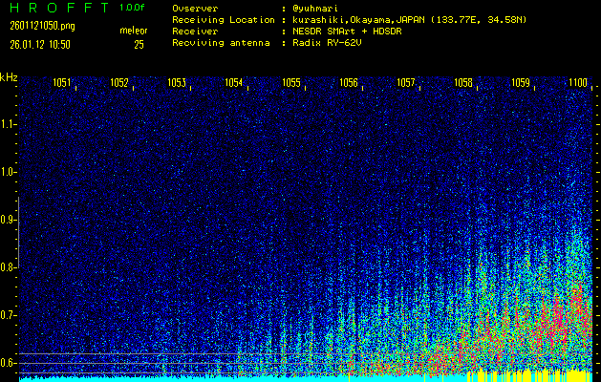The width and height of the screenshot is (601, 382).
Task: Select the 0.6 frequency axis label
Action: [10, 363]
